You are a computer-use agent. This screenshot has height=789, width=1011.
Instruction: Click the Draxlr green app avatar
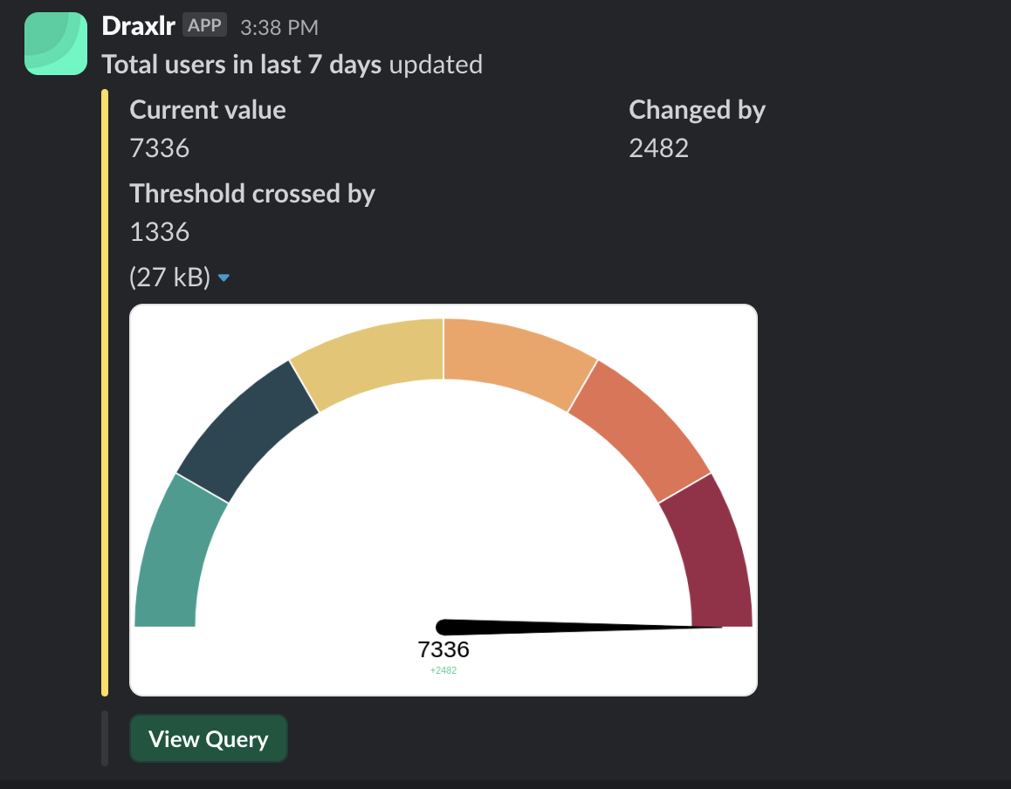(56, 43)
